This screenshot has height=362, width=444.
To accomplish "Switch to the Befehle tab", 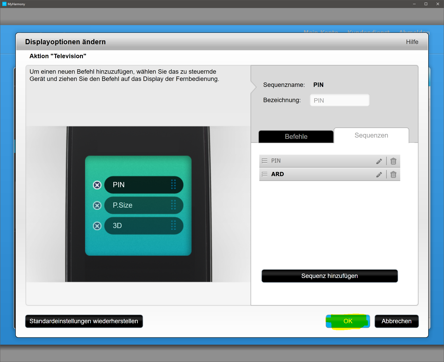I will tap(296, 137).
